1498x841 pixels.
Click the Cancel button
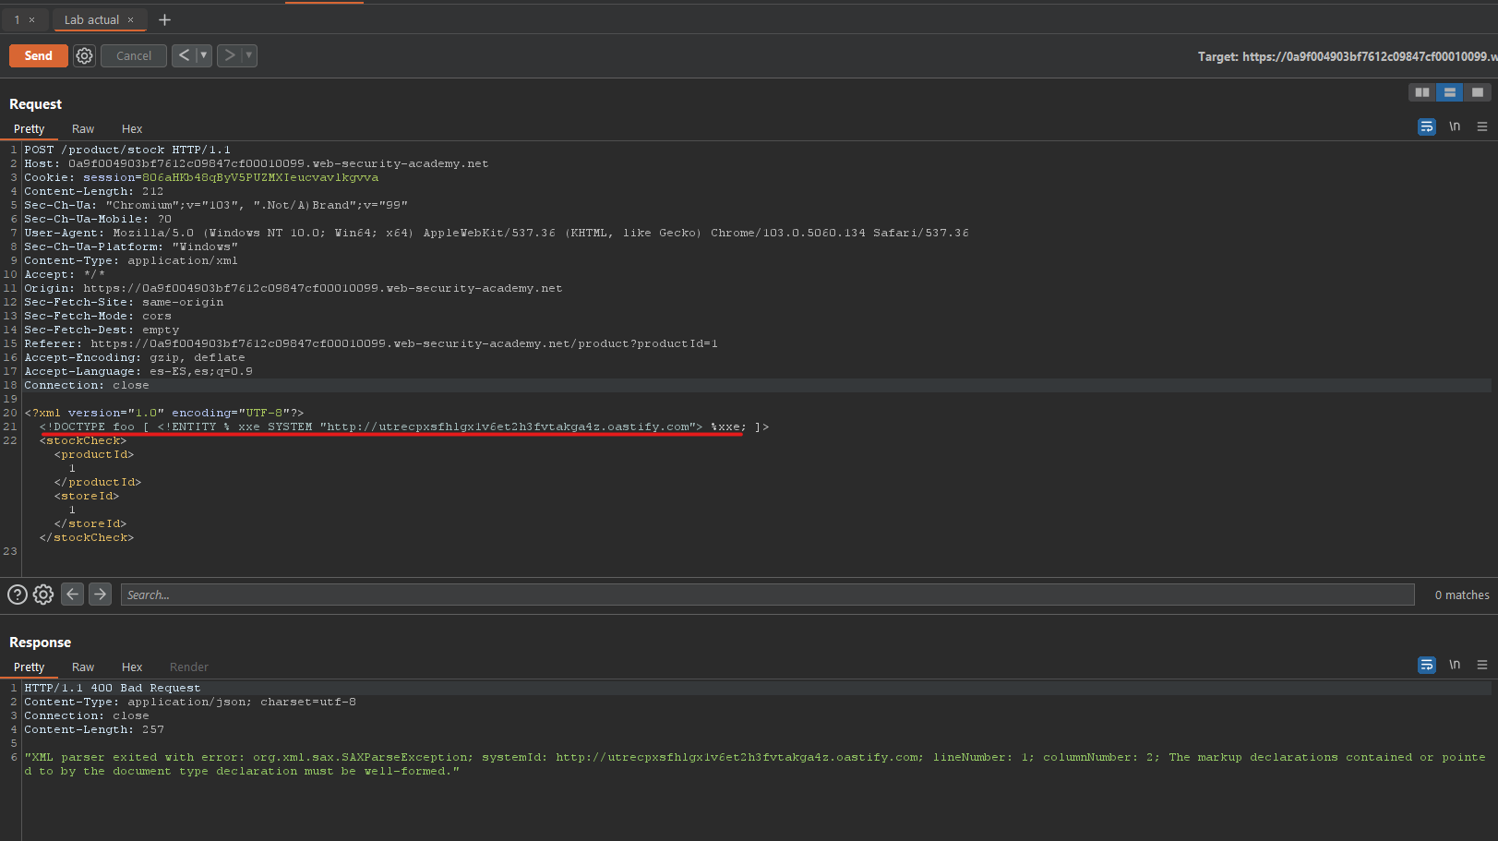[134, 56]
